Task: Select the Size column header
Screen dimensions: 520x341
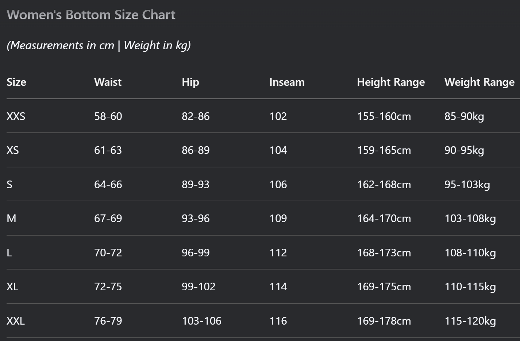Action: [16, 82]
